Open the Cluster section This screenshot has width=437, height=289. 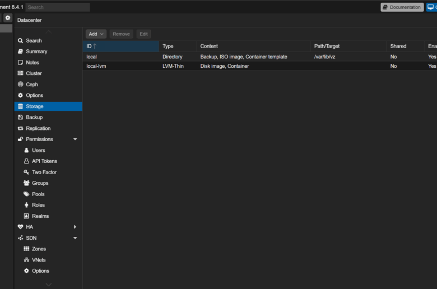click(48, 73)
